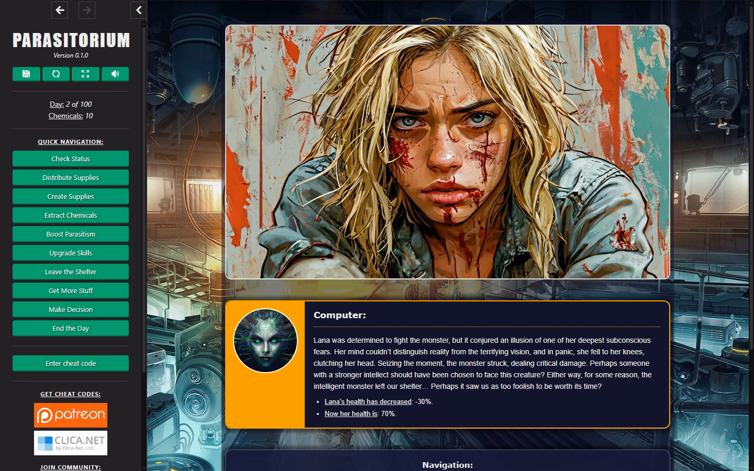
Task: Go to Extract Chemicals
Action: (x=71, y=215)
